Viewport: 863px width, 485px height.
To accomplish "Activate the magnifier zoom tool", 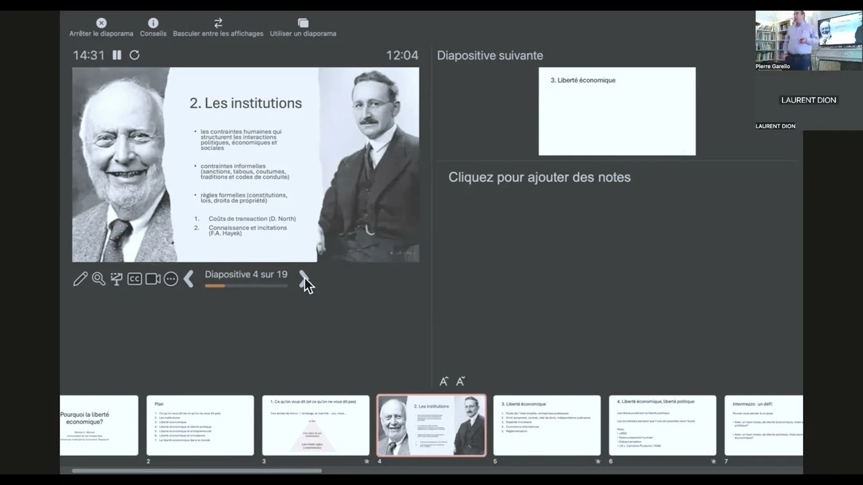I will 98,279.
